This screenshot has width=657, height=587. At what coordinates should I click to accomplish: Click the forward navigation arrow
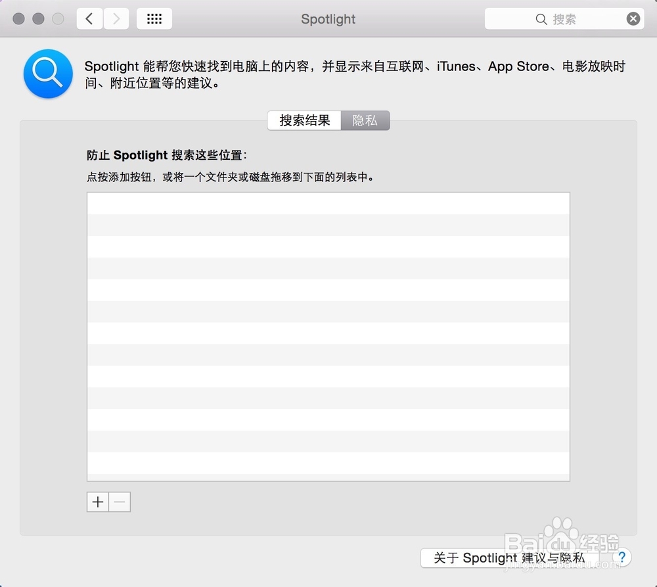(x=116, y=18)
